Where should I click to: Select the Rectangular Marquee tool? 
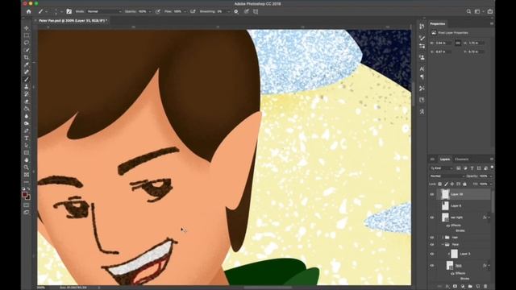click(x=27, y=35)
